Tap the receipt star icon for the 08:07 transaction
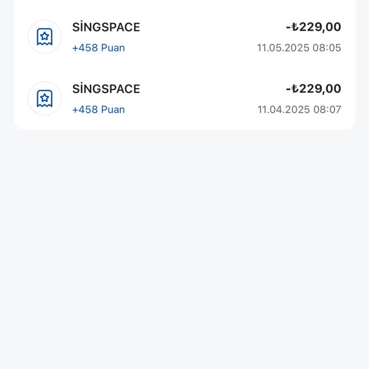The image size is (369, 369). click(x=45, y=98)
